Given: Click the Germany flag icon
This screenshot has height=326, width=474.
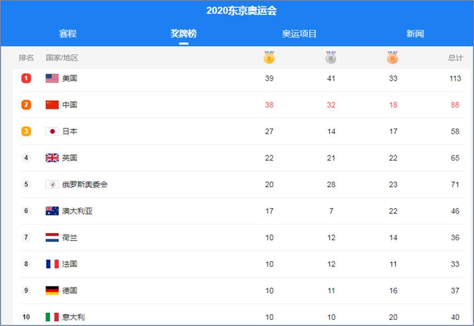Looking at the screenshot, I should coord(52,291).
